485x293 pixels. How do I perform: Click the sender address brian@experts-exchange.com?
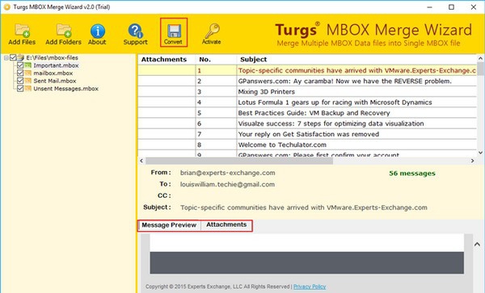tap(228, 173)
